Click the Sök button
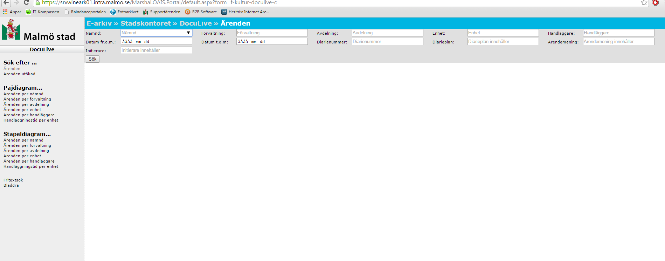 pyautogui.click(x=92, y=59)
